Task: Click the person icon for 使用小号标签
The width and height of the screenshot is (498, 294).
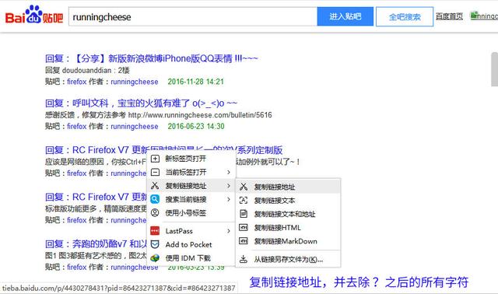Action: 155,212
